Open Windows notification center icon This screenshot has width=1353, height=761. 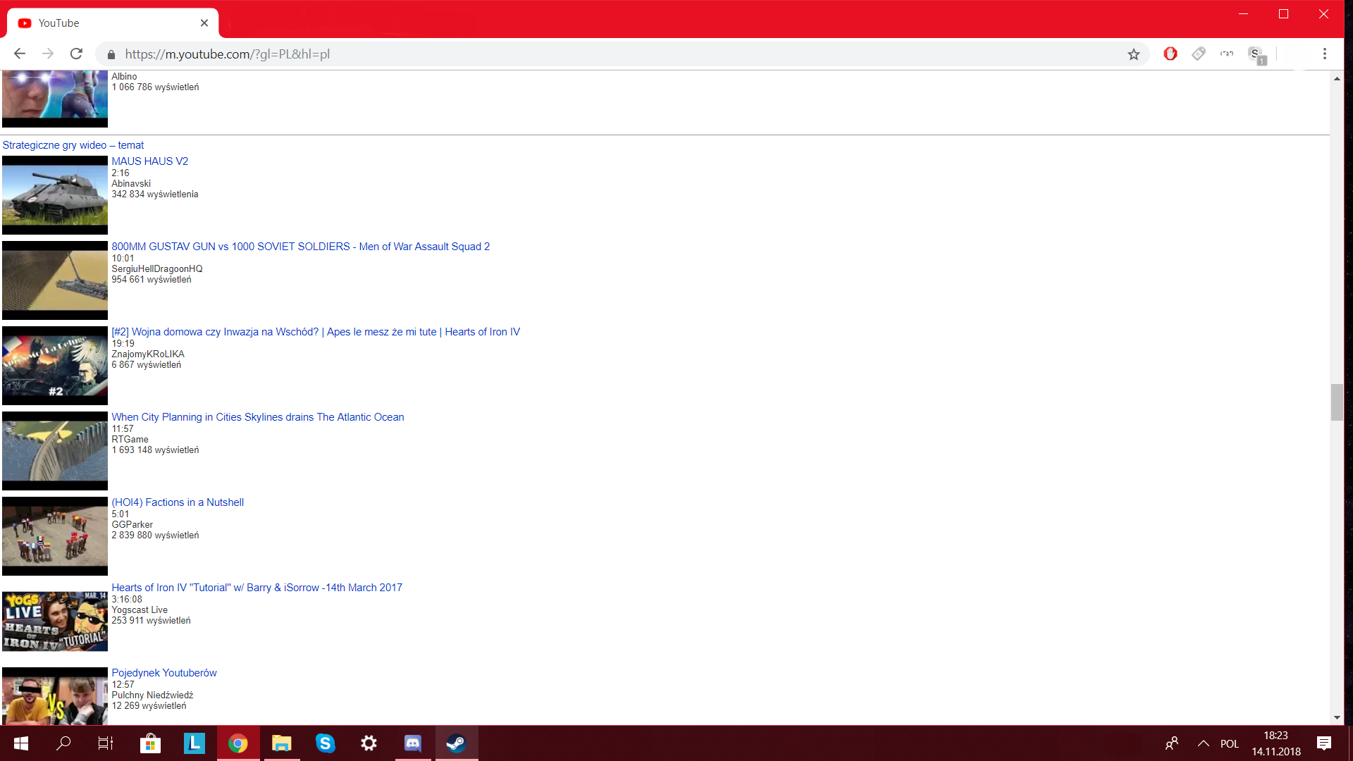click(1323, 743)
